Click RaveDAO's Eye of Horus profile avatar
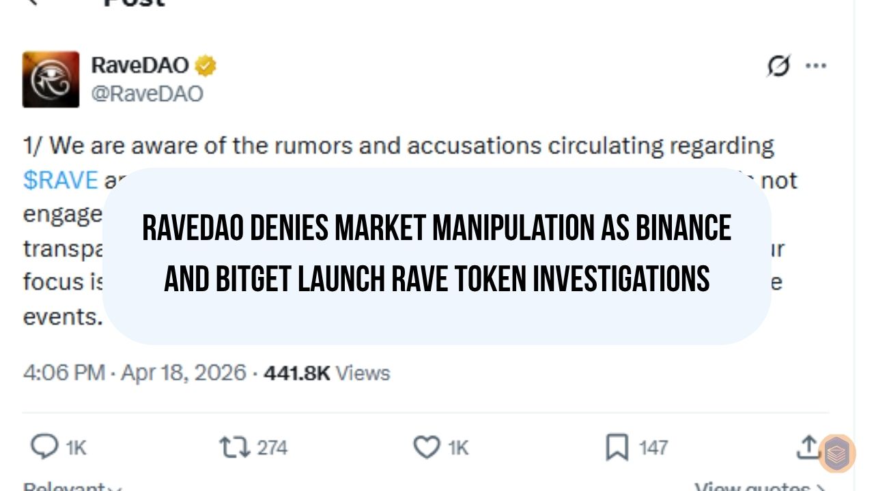The height and width of the screenshot is (491, 874). pyautogui.click(x=51, y=79)
